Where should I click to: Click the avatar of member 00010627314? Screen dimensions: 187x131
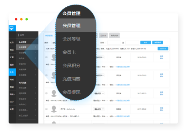pos(54,93)
